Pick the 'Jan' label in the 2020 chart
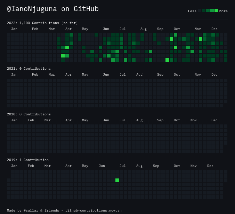Screen dimensions: 235x214 14,120
